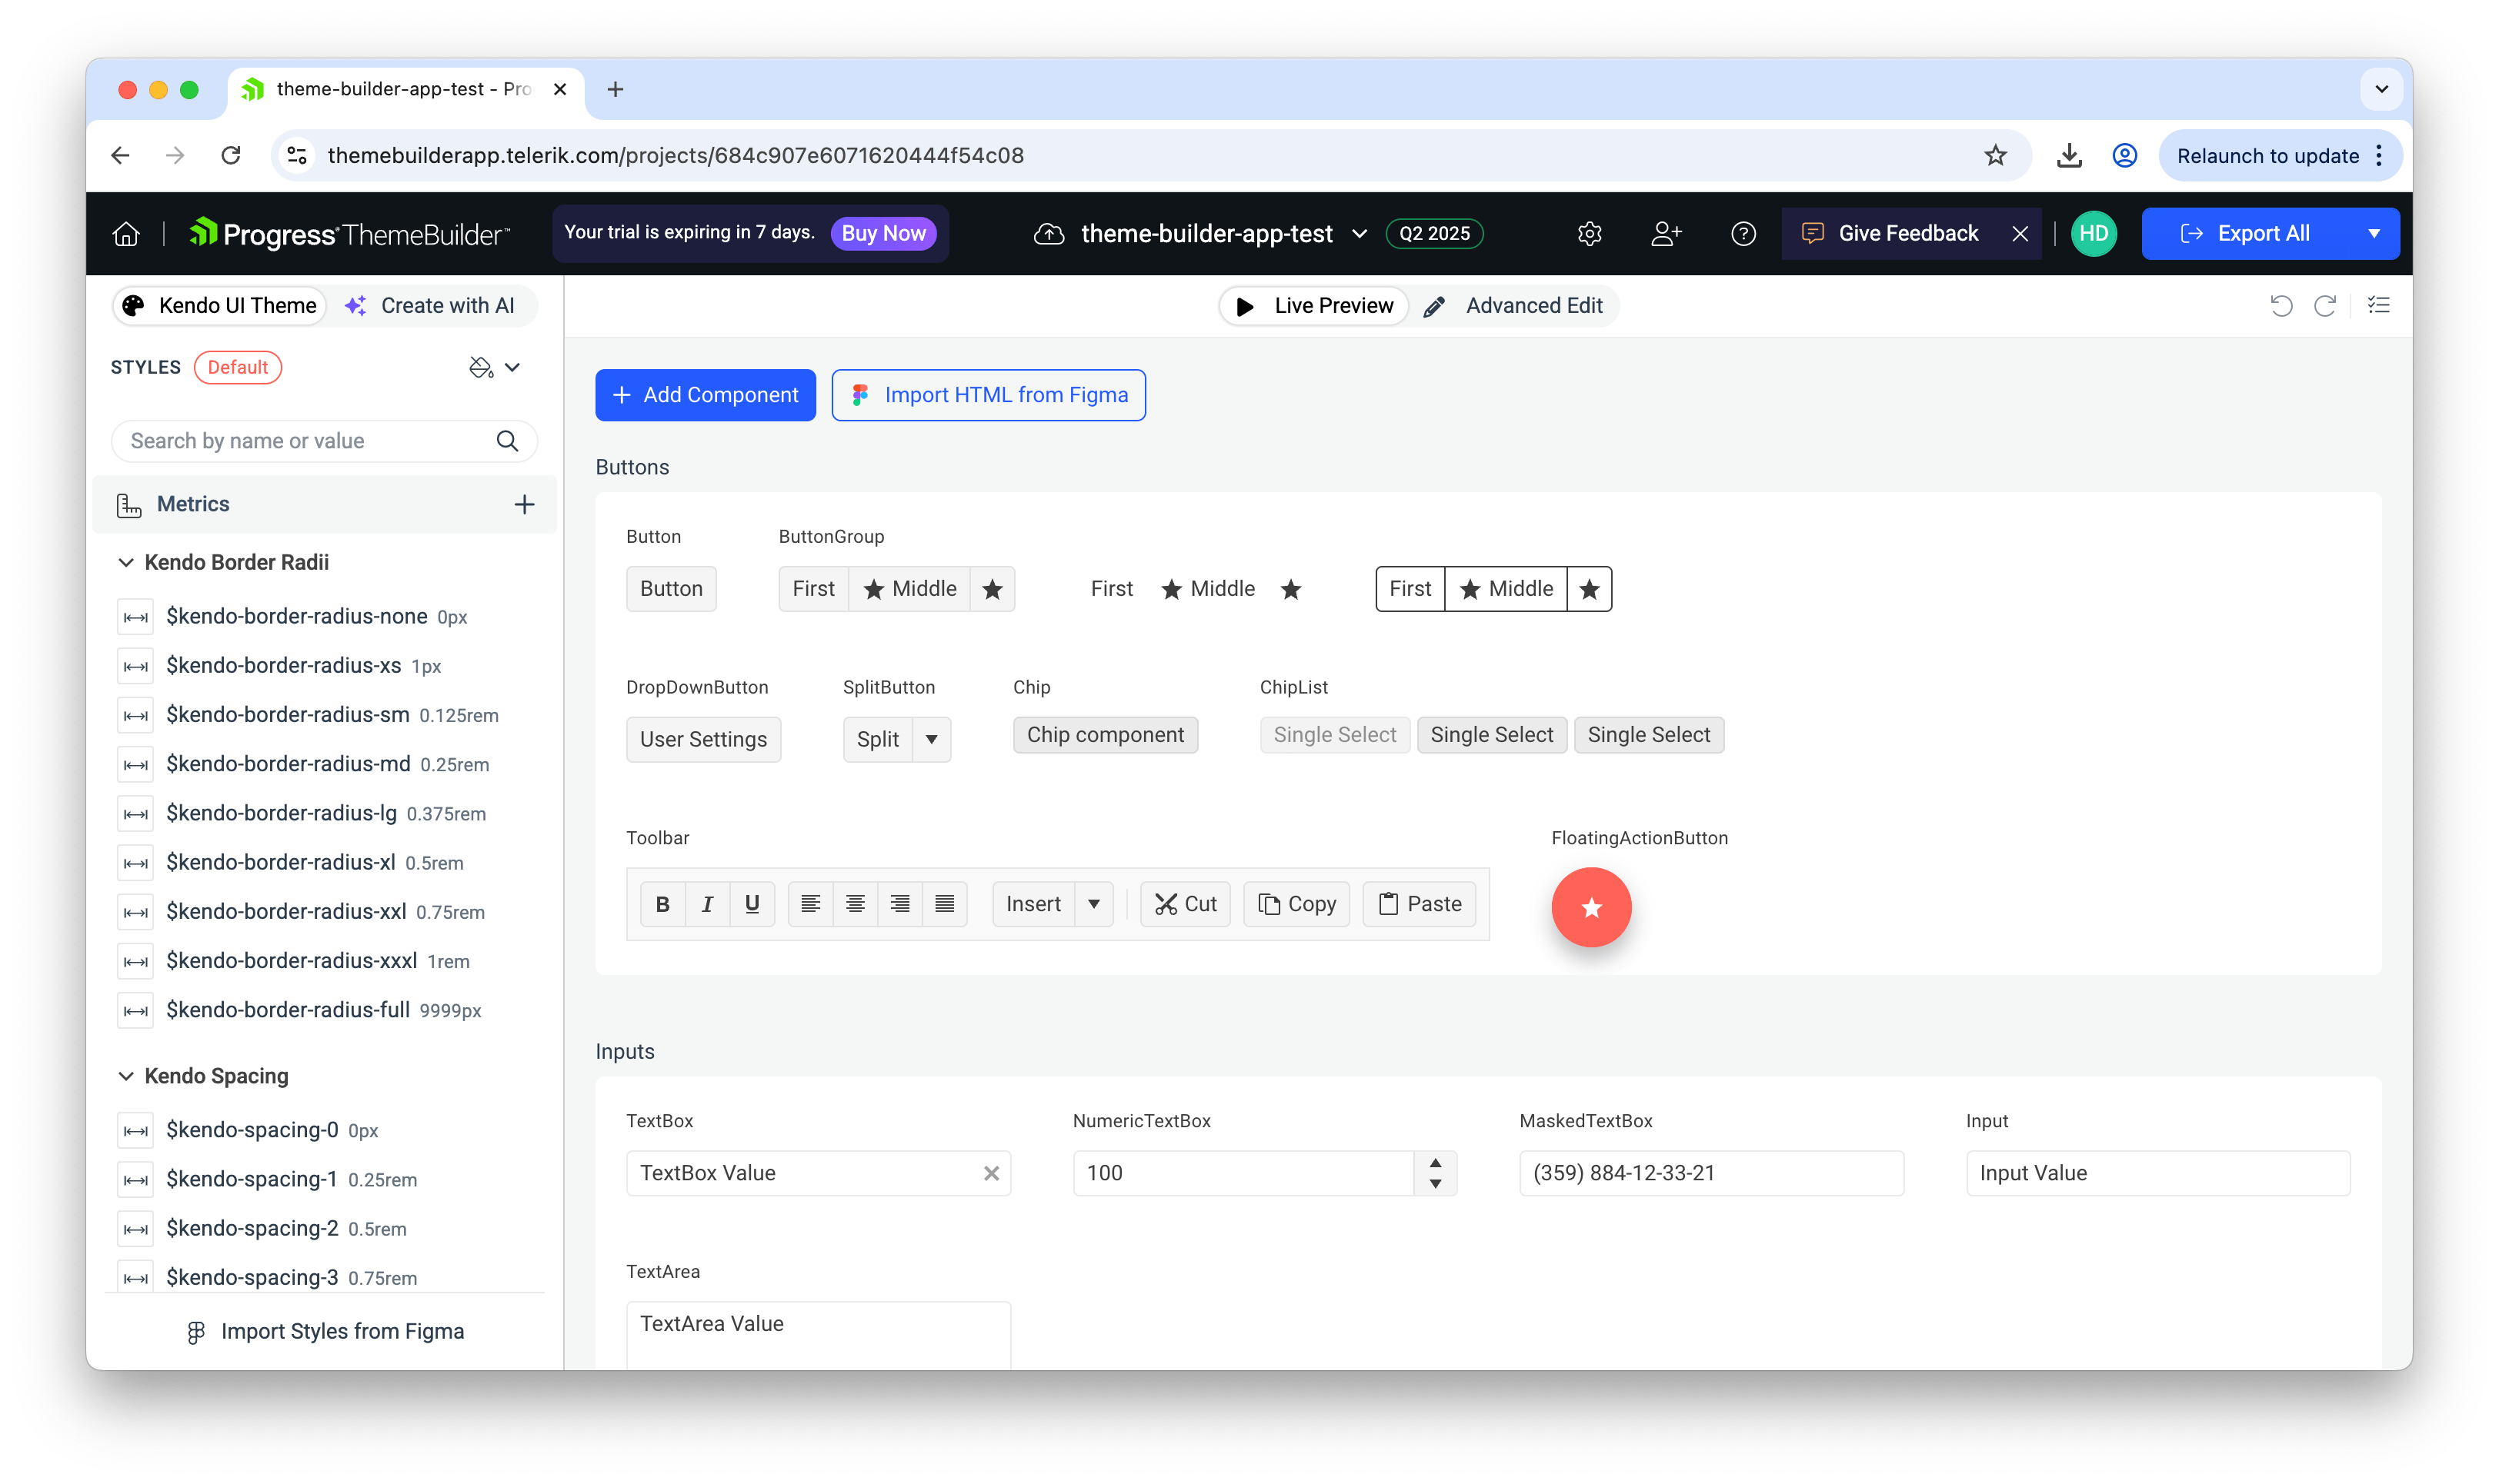Select Advanced Edit mode

click(1515, 305)
